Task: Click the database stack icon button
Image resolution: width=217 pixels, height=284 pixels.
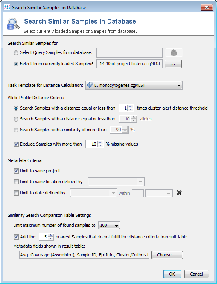Action: coord(174,52)
